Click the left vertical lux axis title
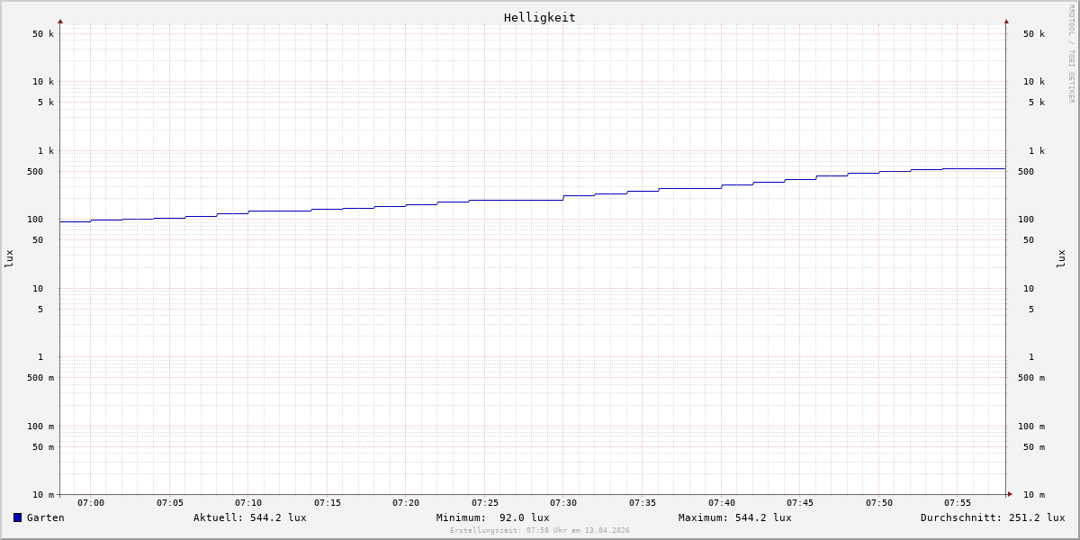Screen dimensions: 1080x540 click(9, 258)
